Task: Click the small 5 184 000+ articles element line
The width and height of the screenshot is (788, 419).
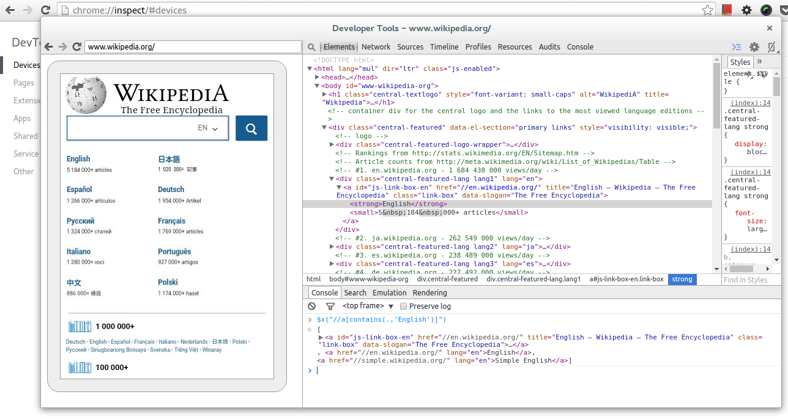Action: click(439, 213)
